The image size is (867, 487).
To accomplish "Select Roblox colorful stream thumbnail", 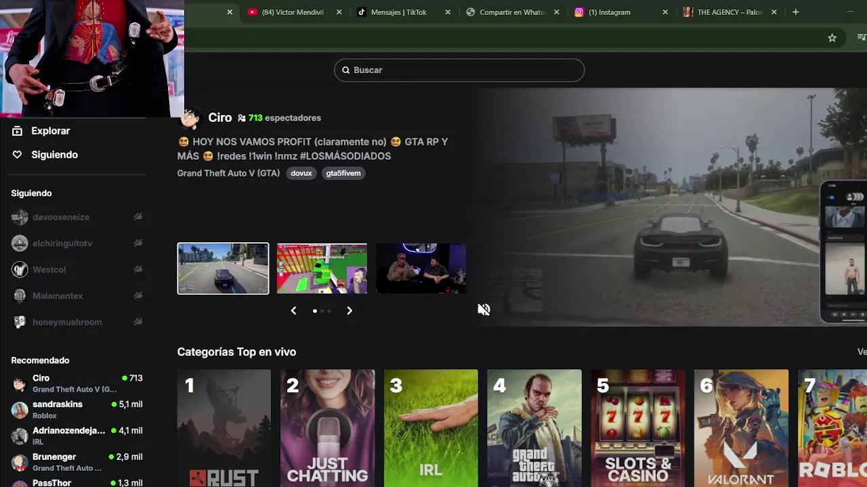I will [322, 269].
